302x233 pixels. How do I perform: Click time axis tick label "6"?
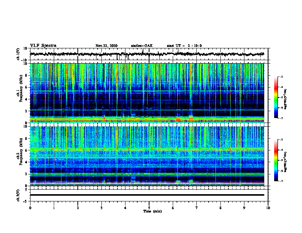(x=173, y=208)
